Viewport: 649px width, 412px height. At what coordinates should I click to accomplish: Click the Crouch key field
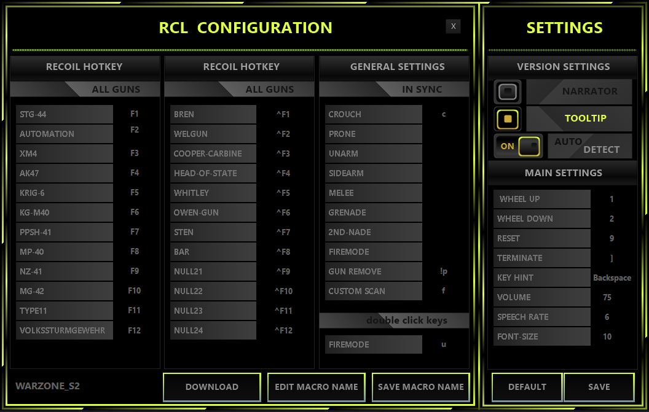pos(444,114)
